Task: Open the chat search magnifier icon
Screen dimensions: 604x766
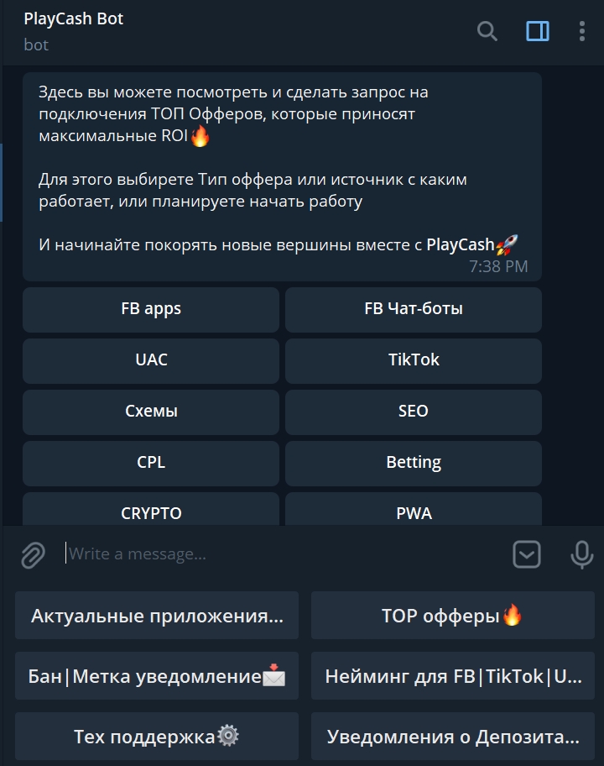Action: 487,32
